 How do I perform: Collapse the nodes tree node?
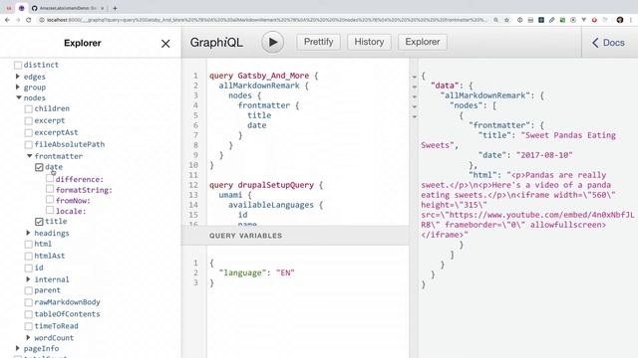(x=19, y=97)
